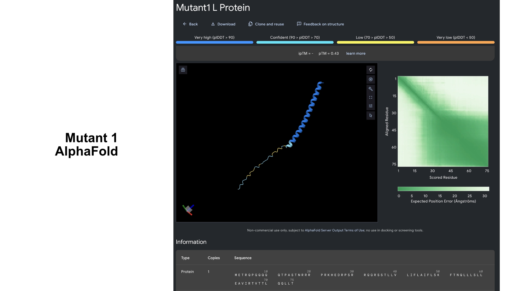Viewport: 517px width, 291px height.
Task: Click the orientation axes gizmo
Action: click(x=188, y=210)
